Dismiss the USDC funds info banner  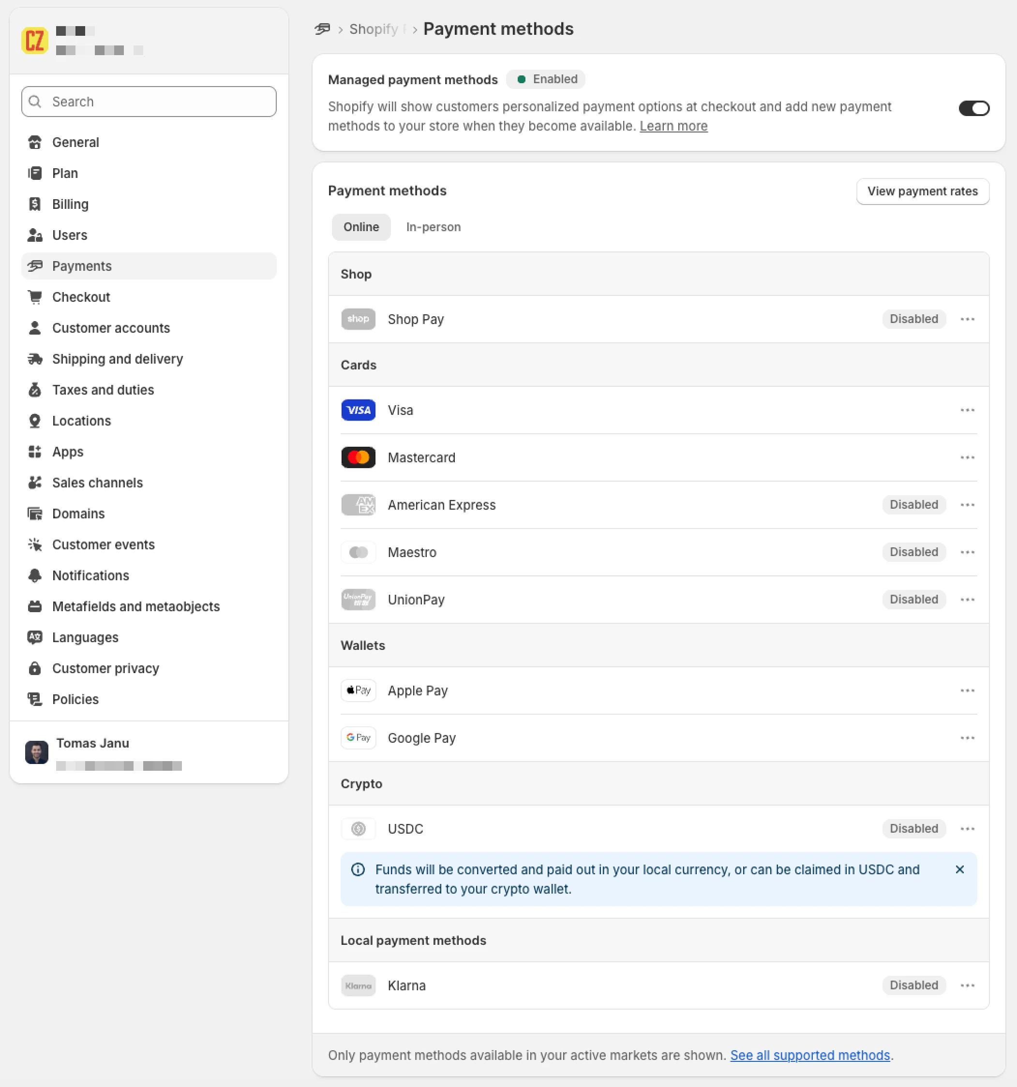click(959, 869)
